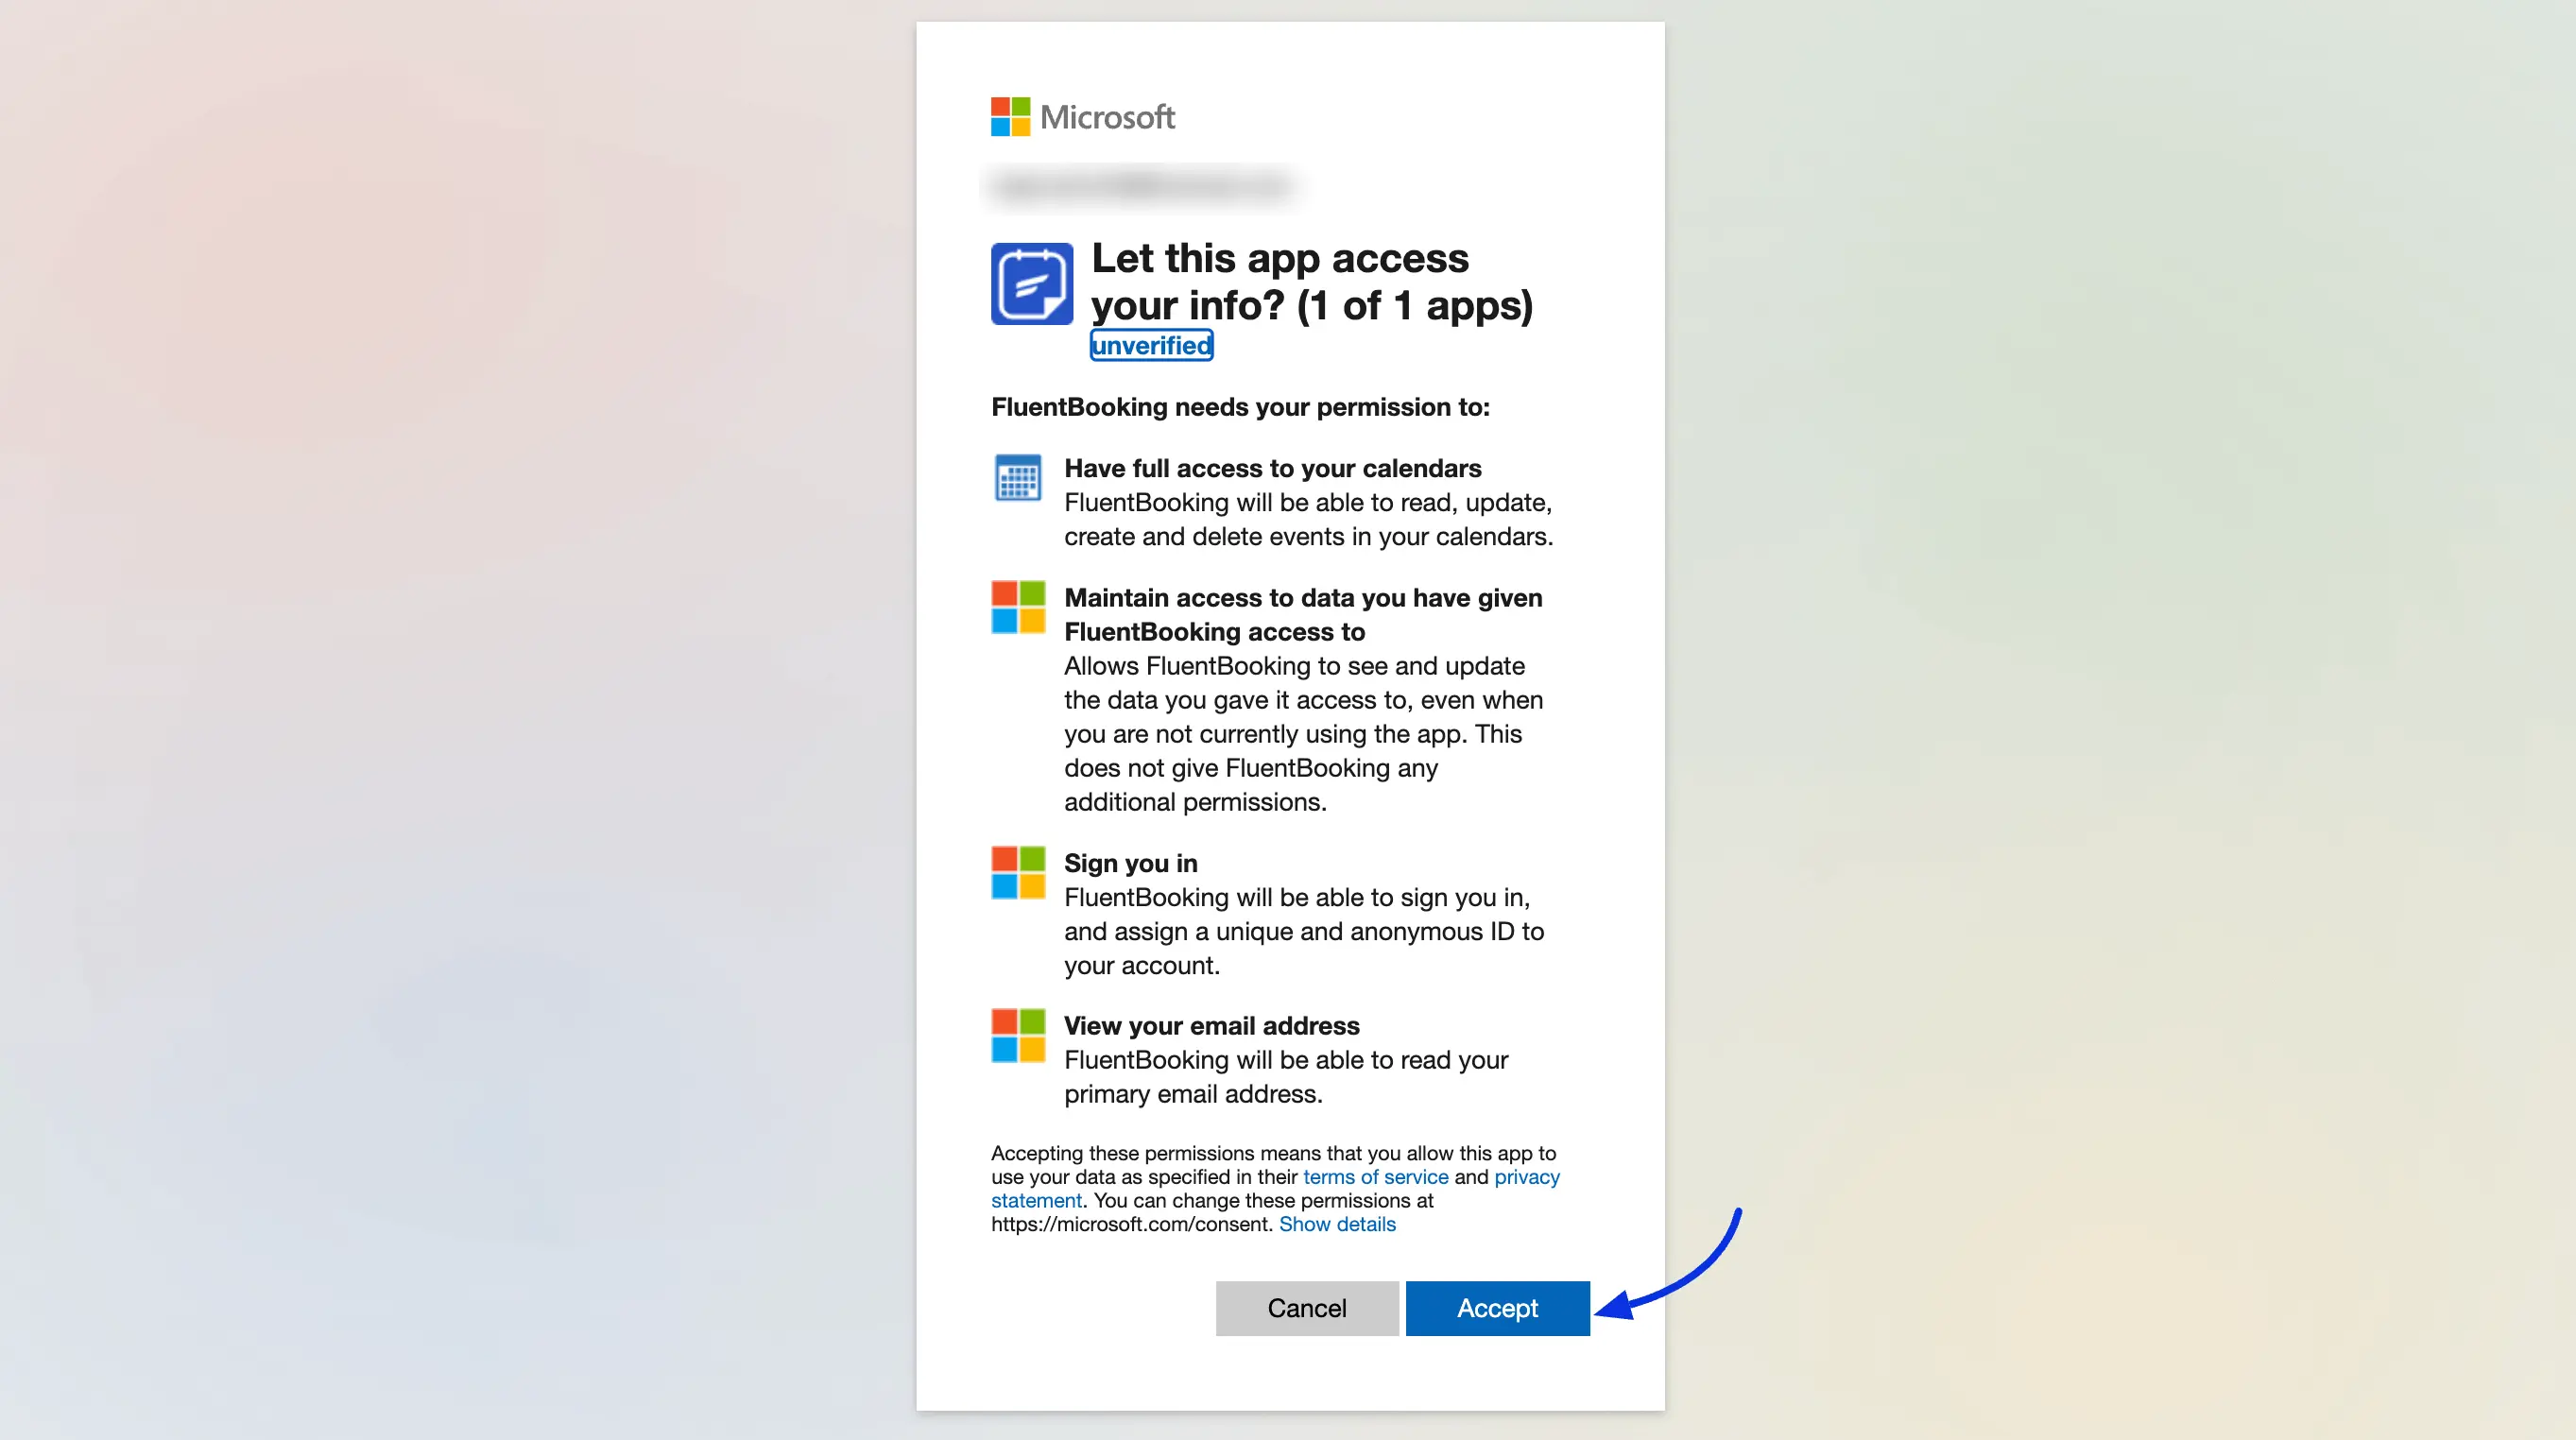Click the blurred account email at the top
Viewport: 2576px width, 1440px height.
[x=1141, y=187]
